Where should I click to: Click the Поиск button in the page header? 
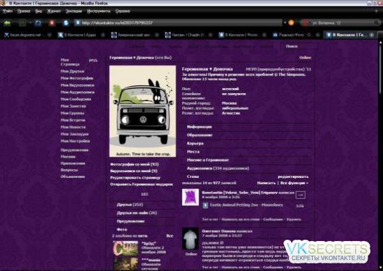(x=292, y=46)
